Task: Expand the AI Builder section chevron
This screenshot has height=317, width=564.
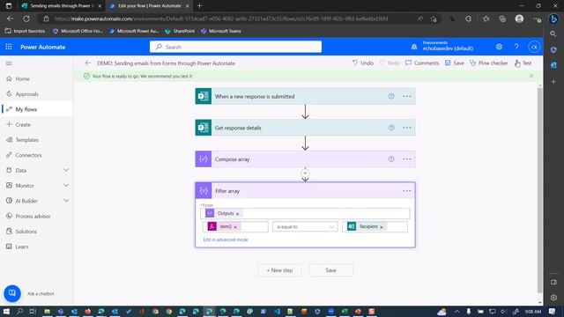Action: click(x=66, y=201)
